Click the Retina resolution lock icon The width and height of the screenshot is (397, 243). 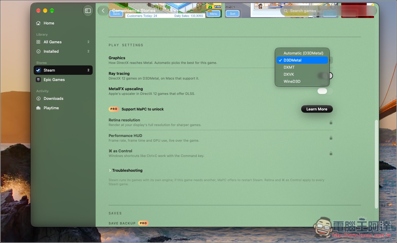[331, 122]
